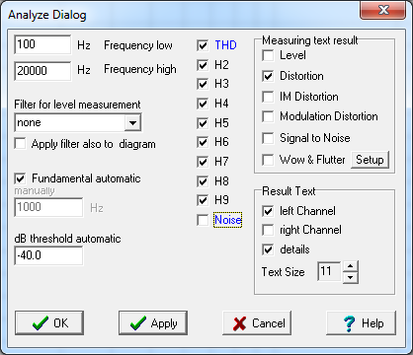The image size is (413, 355).
Task: Toggle the H8 harmonic checkbox
Action: (x=203, y=181)
